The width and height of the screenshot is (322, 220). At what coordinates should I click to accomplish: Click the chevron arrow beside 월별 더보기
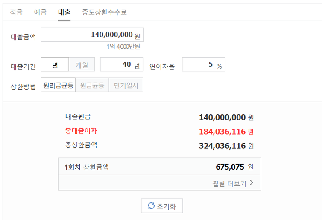click(x=252, y=182)
